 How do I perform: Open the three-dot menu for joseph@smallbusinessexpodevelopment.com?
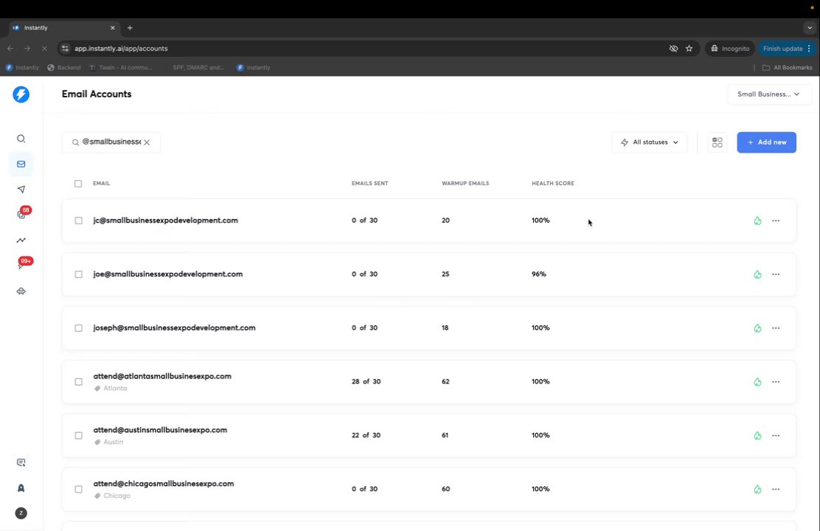[776, 328]
